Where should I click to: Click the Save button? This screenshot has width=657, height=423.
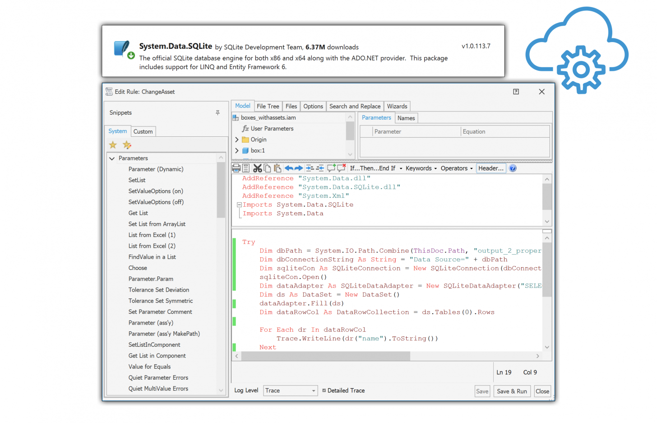[482, 391]
